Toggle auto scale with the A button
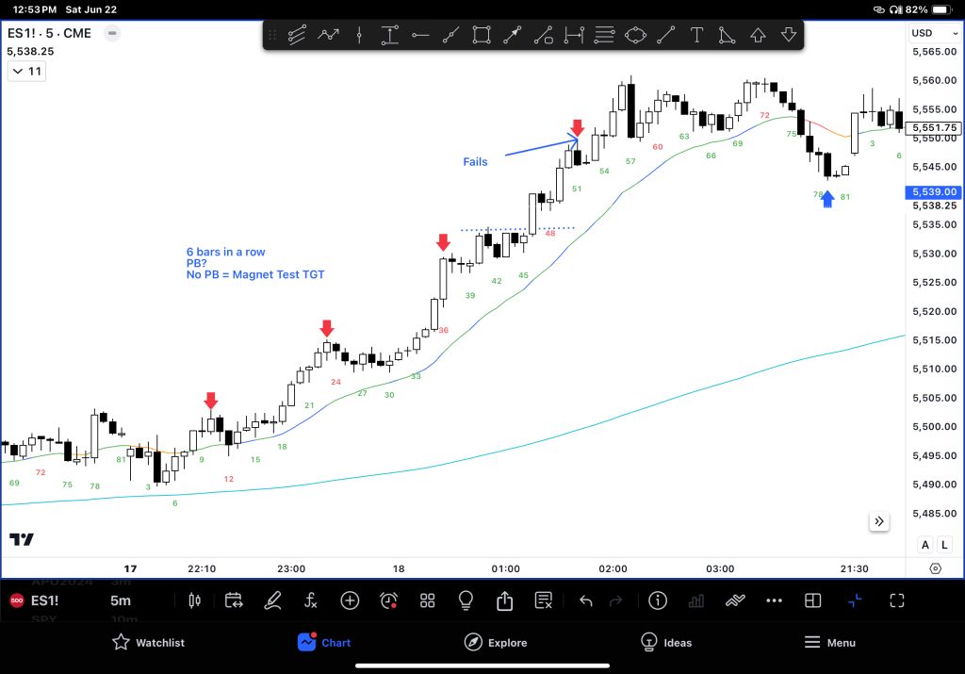 tap(924, 545)
